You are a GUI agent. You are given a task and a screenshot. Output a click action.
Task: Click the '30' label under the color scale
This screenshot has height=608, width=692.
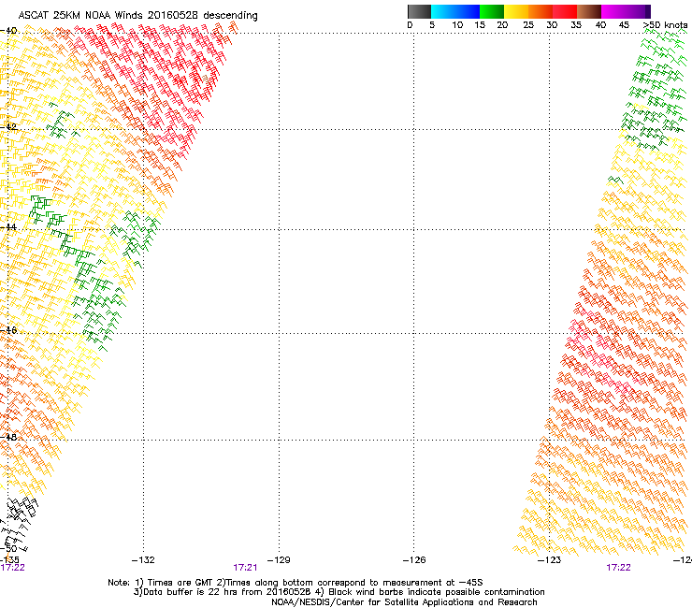point(552,25)
